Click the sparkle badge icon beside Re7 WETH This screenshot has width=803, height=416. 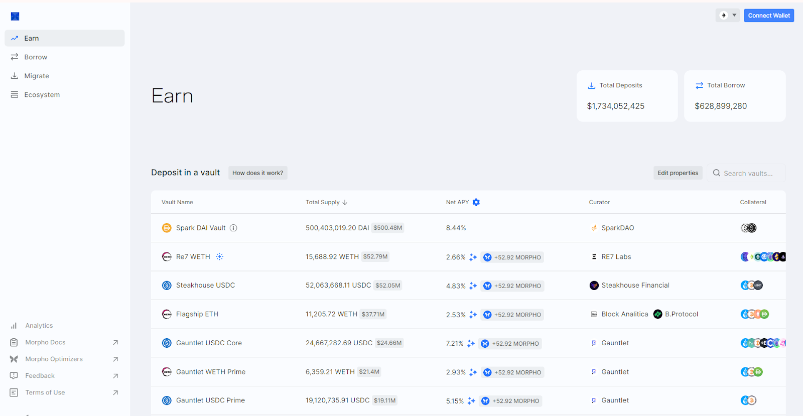tap(220, 256)
